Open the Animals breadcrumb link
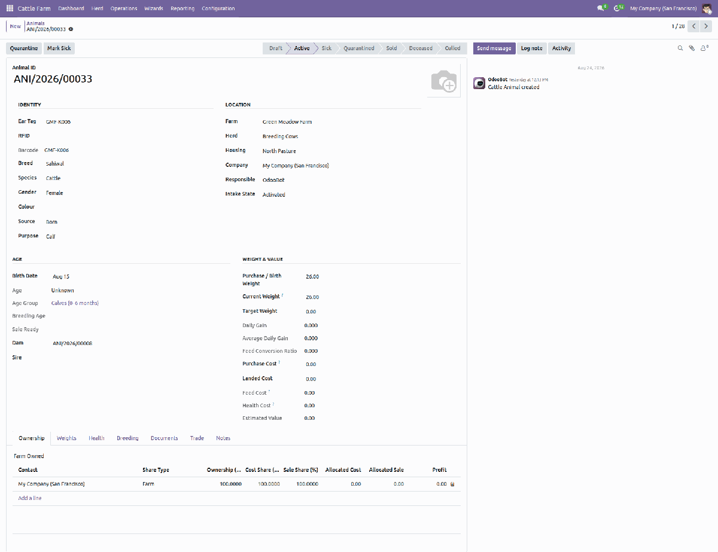 tap(35, 23)
